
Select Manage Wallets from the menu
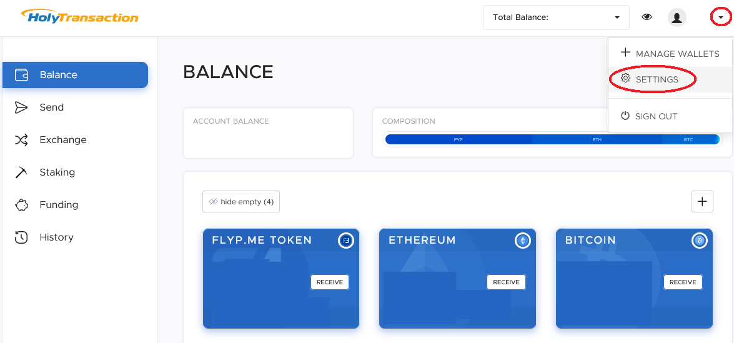coord(670,54)
